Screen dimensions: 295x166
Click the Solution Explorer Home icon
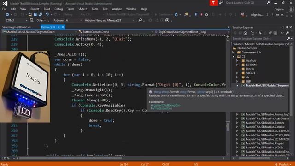(245, 33)
